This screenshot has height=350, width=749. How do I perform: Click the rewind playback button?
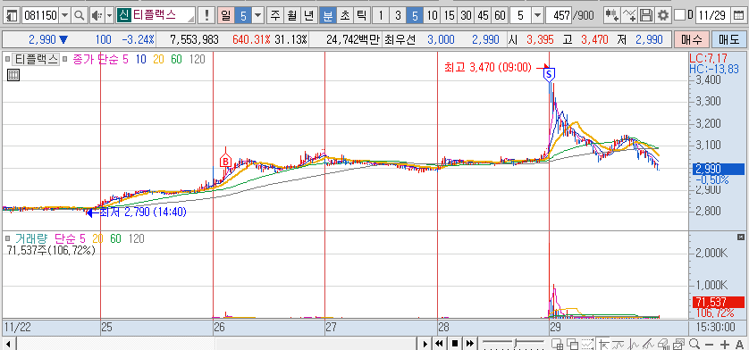(439, 344)
